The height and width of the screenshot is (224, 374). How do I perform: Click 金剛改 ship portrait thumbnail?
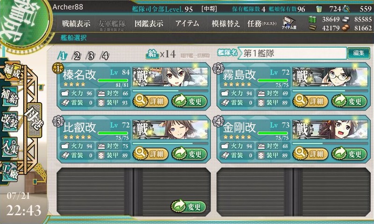point(330,129)
